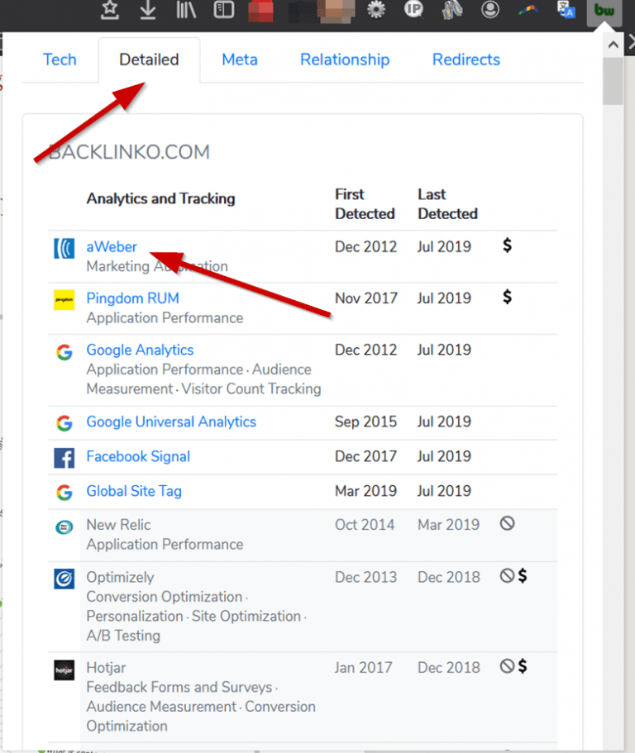
Task: Click the Hotjar logo icon
Action: click(x=64, y=670)
